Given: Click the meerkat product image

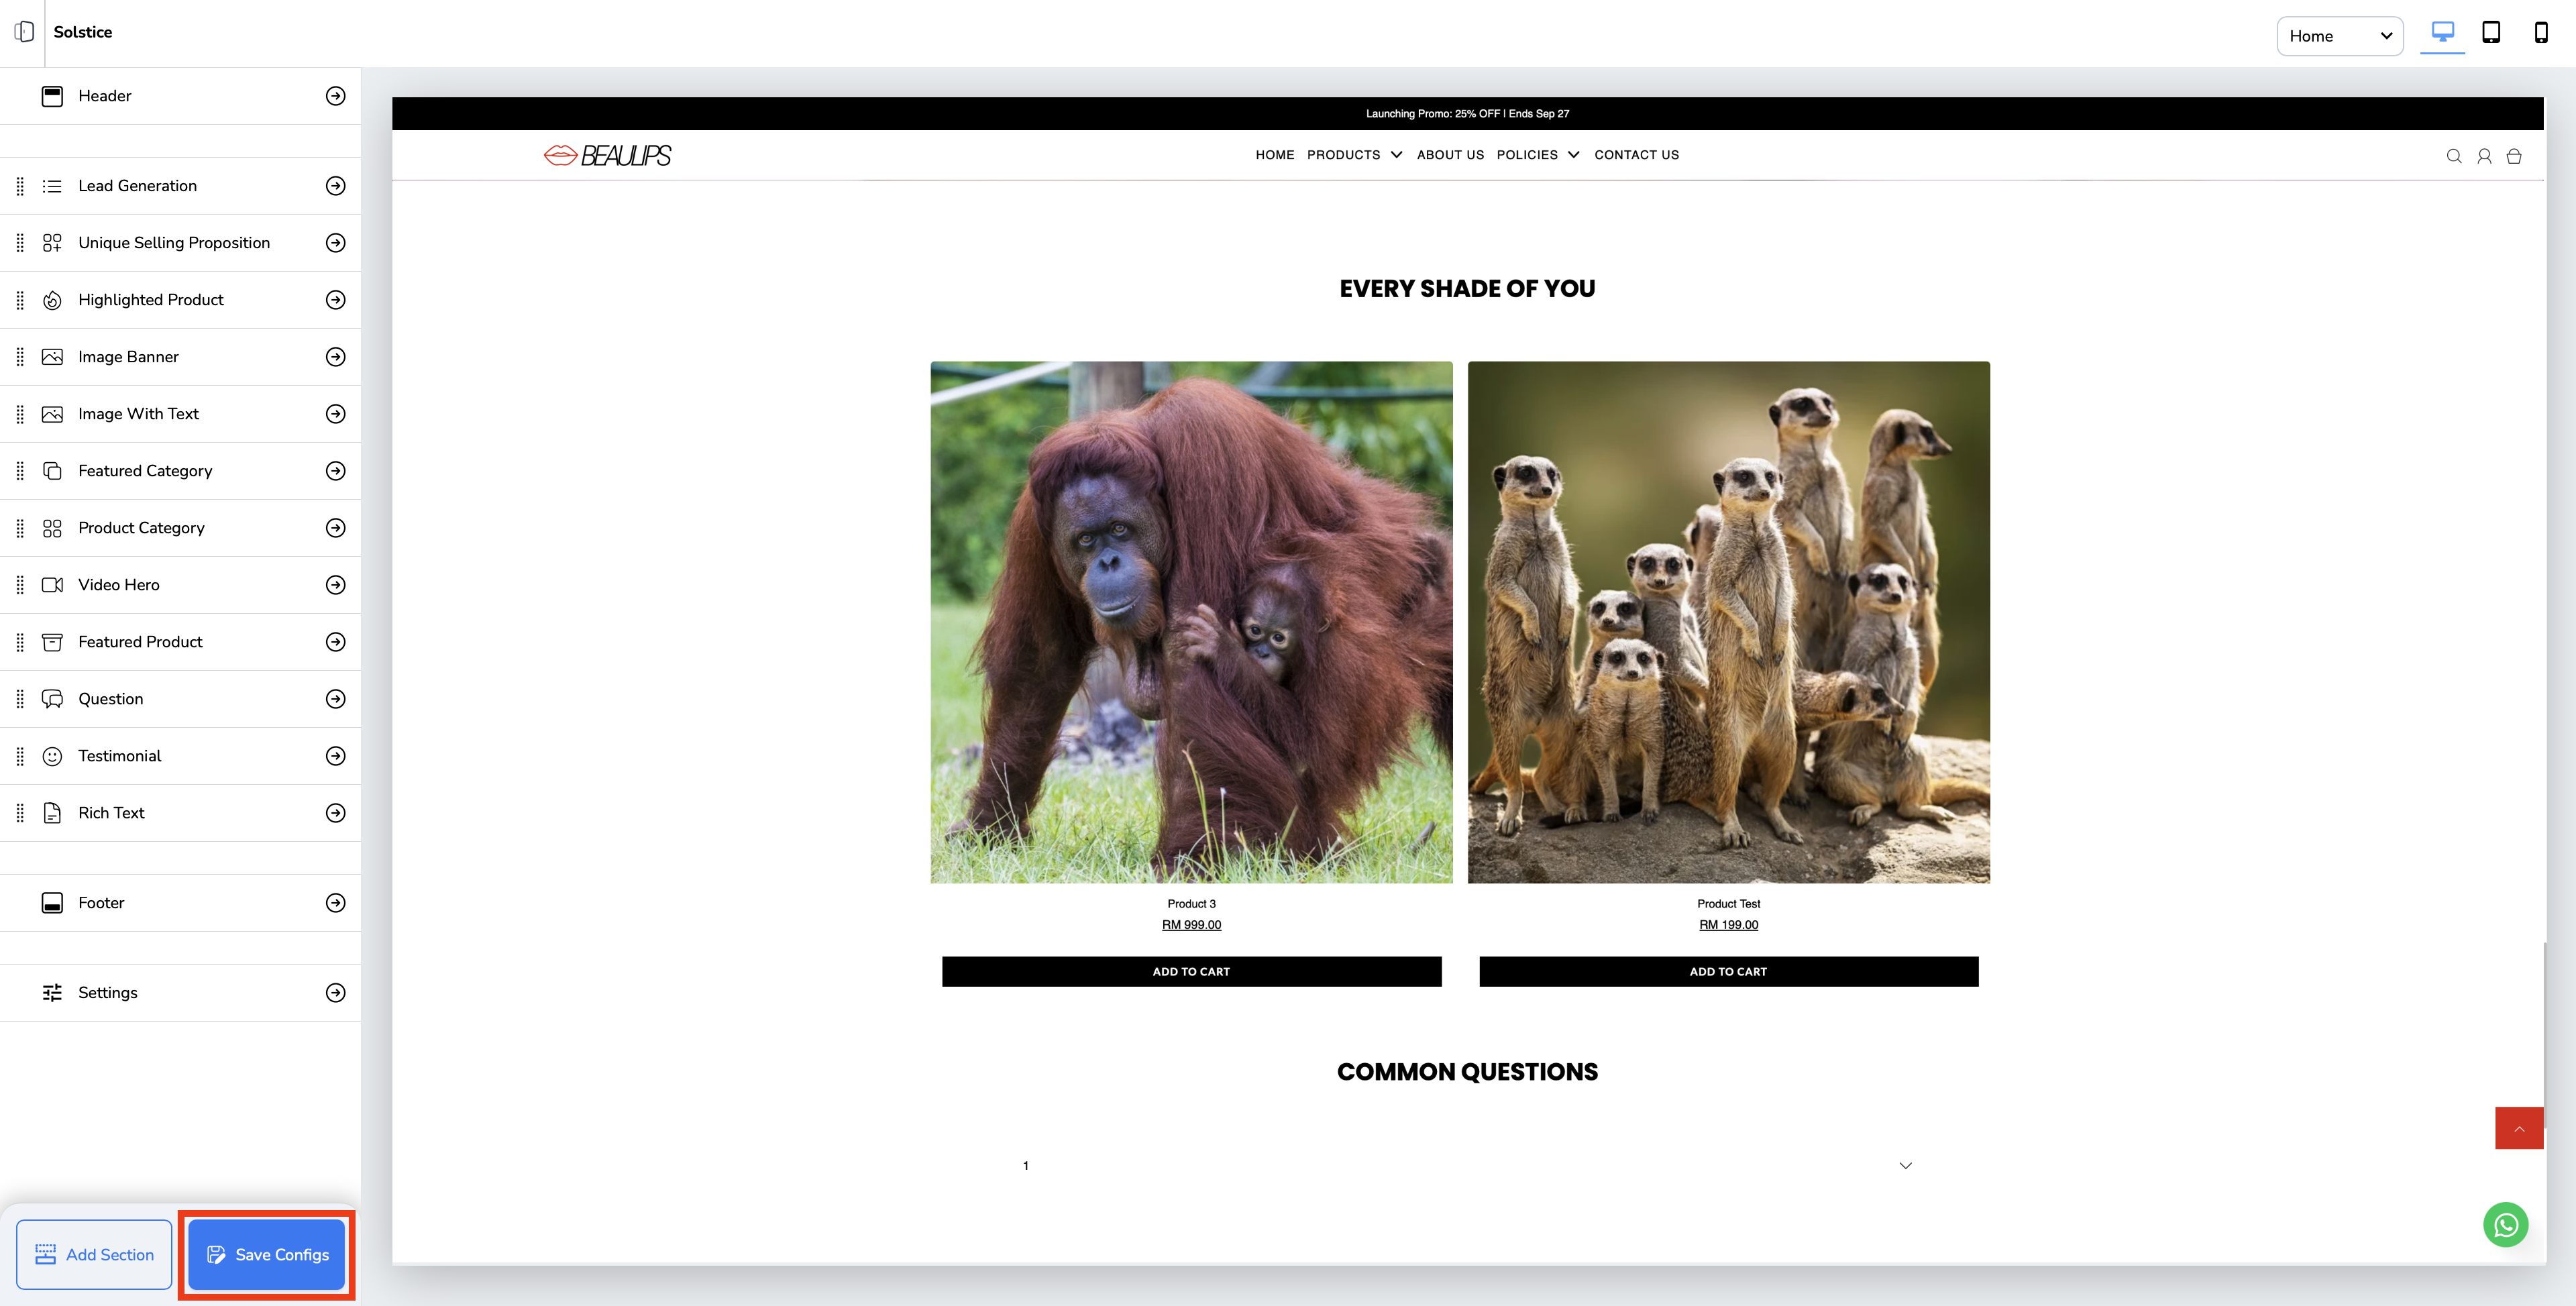Looking at the screenshot, I should [x=1728, y=622].
